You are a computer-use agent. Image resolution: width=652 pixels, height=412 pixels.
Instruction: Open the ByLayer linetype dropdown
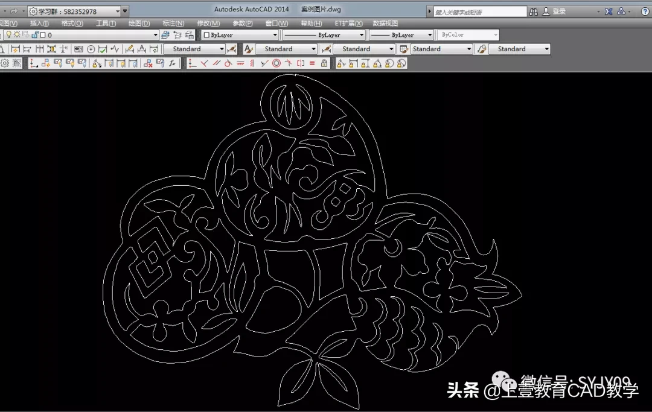coord(324,35)
